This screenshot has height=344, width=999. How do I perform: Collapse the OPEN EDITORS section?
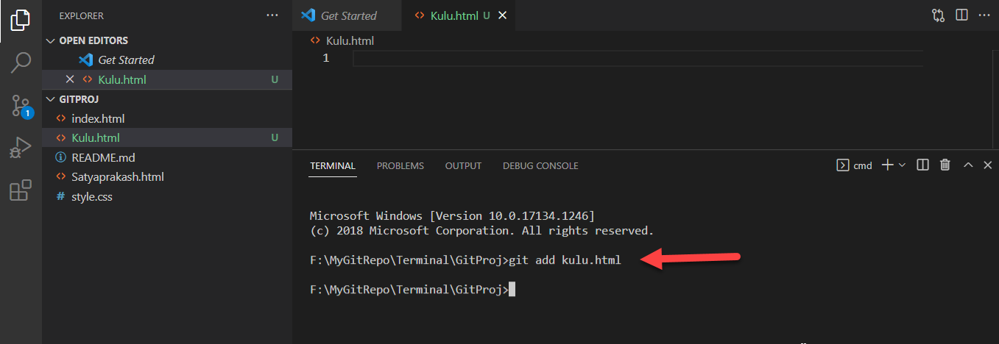point(51,40)
